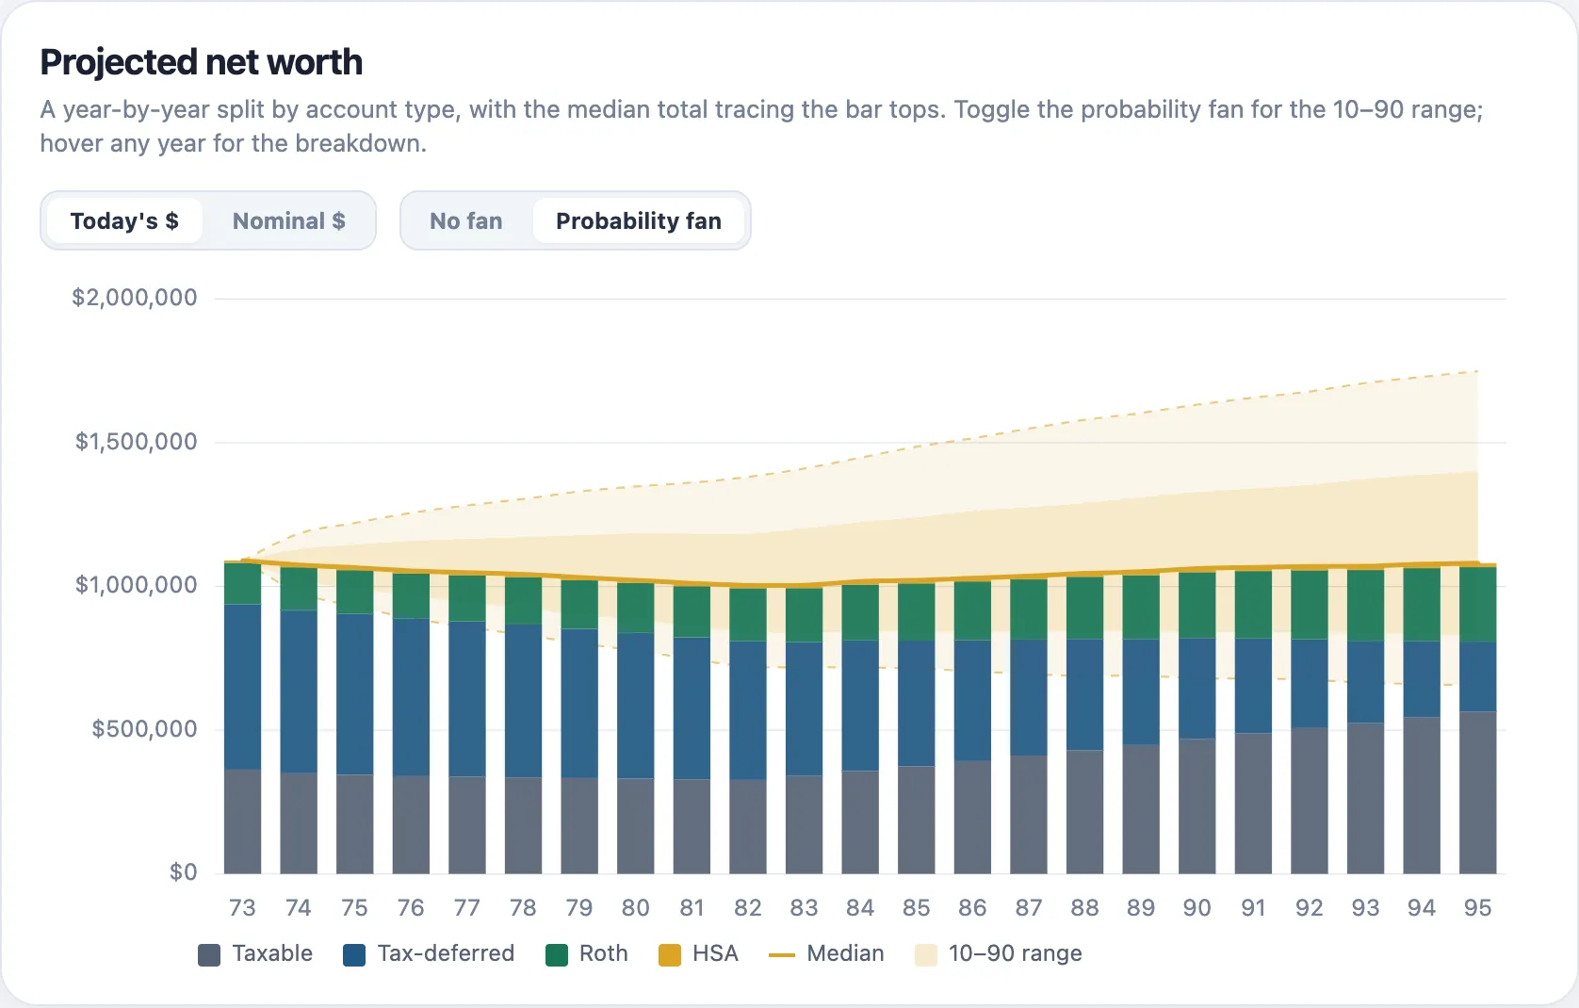Click the Tax-deferred legend color swatch
Viewport: 1579px width, 1008px height.
[x=354, y=955]
